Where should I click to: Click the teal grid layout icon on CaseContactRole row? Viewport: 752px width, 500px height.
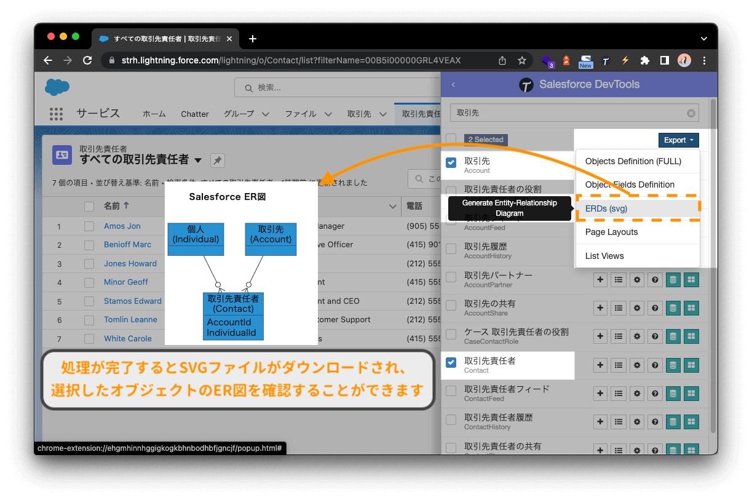(691, 336)
